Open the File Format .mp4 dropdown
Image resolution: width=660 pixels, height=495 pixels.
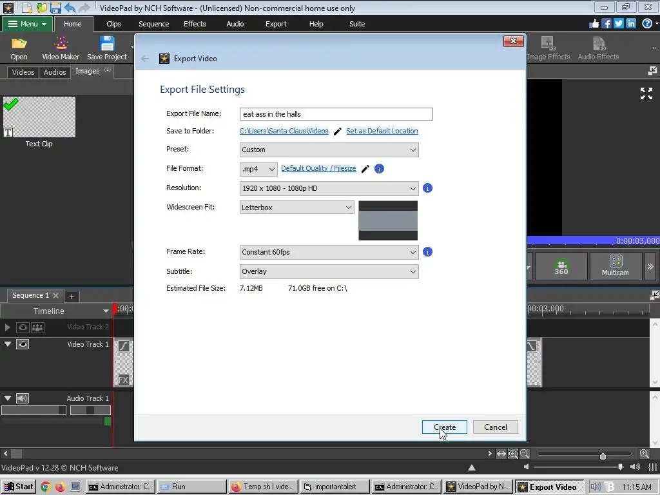tap(258, 170)
